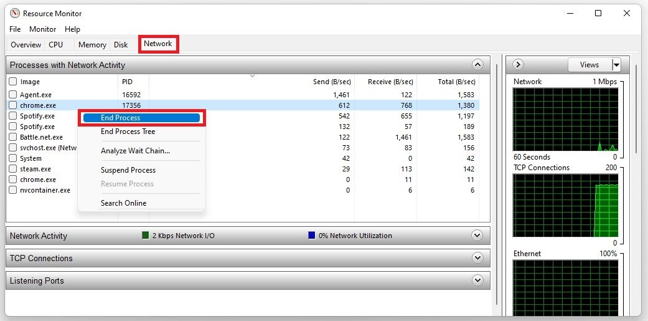
Task: Collapse Processes with Network Activity section
Action: (477, 65)
